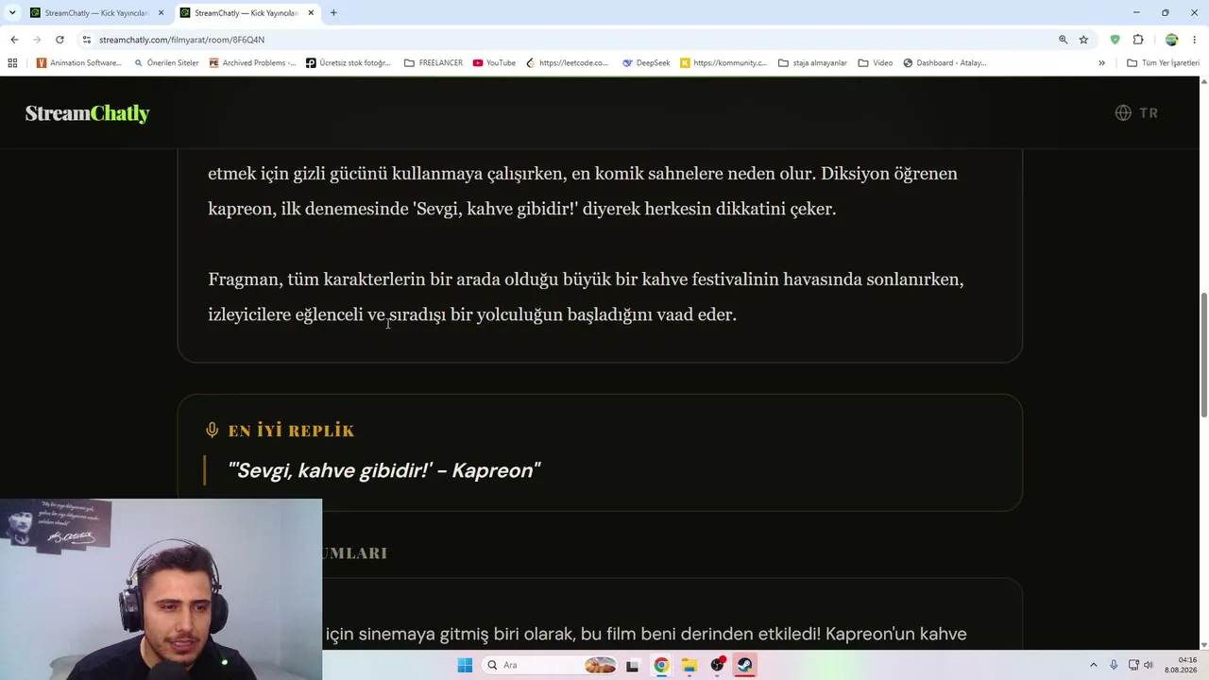The width and height of the screenshot is (1209, 680).
Task: Click the quote 'Sevgi, kahve gibidir!' - Kapreon
Action: 383,470
